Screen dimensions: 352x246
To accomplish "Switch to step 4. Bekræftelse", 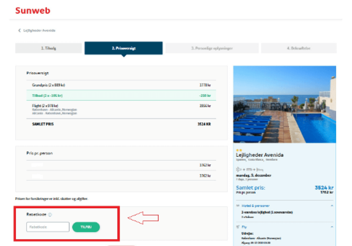I will coord(298,48).
